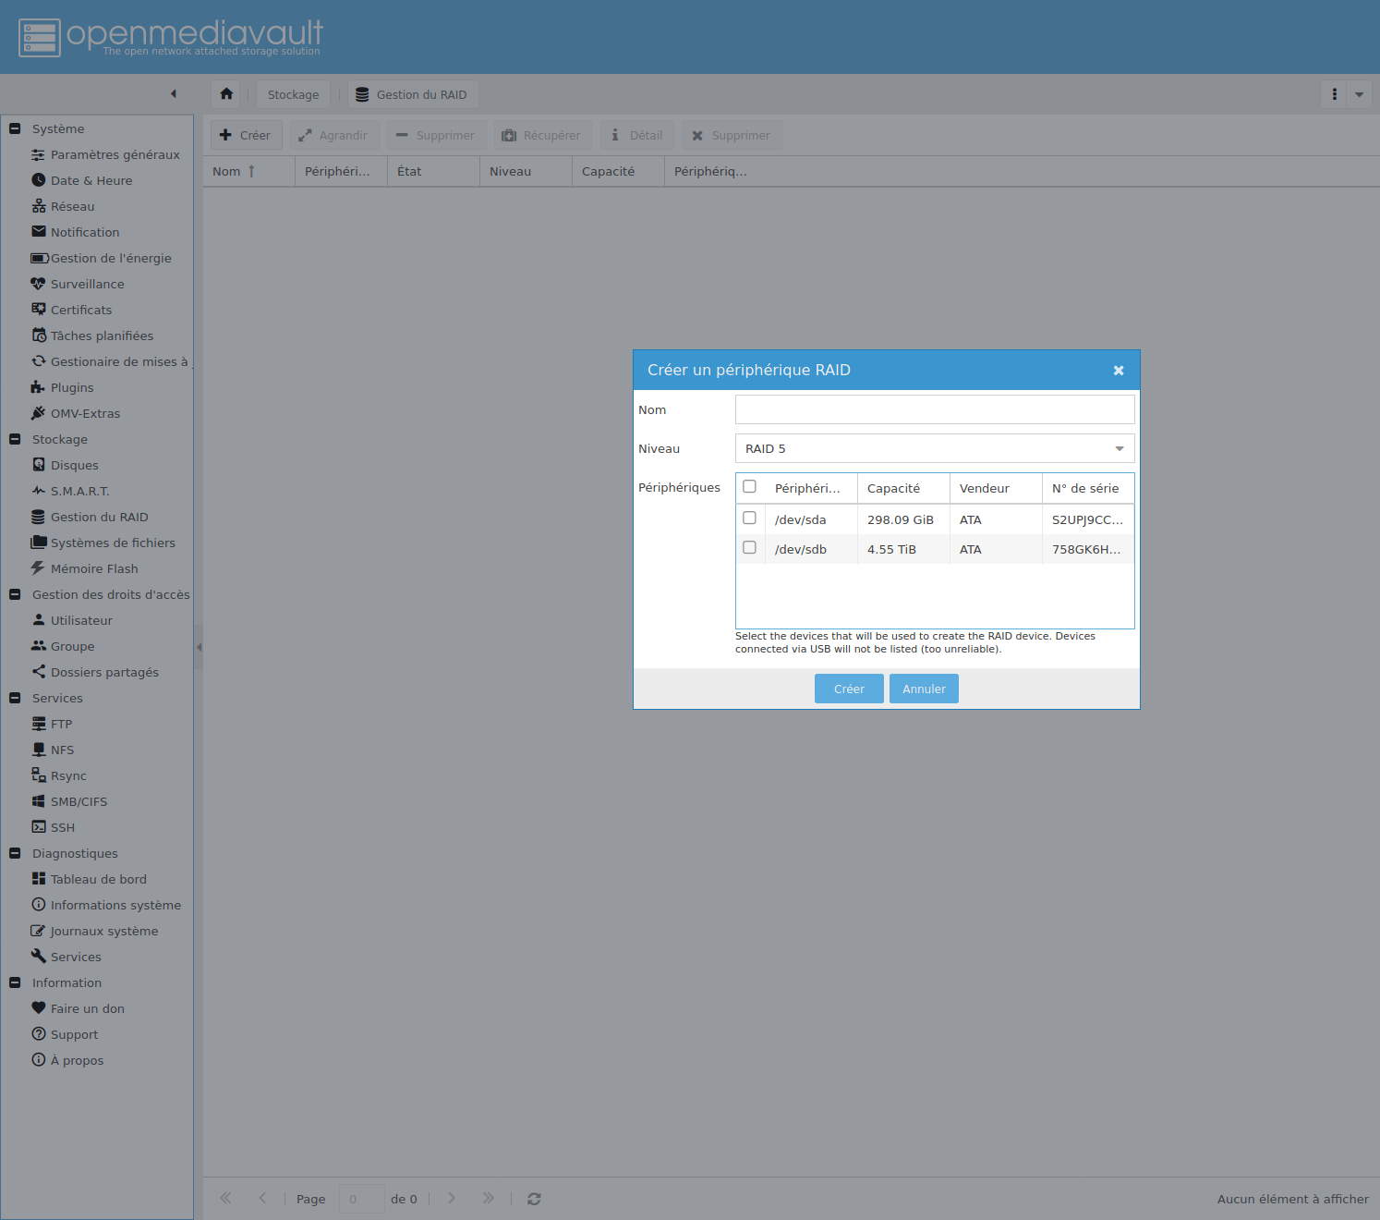Open Disques in the Stockage section

pyautogui.click(x=74, y=466)
